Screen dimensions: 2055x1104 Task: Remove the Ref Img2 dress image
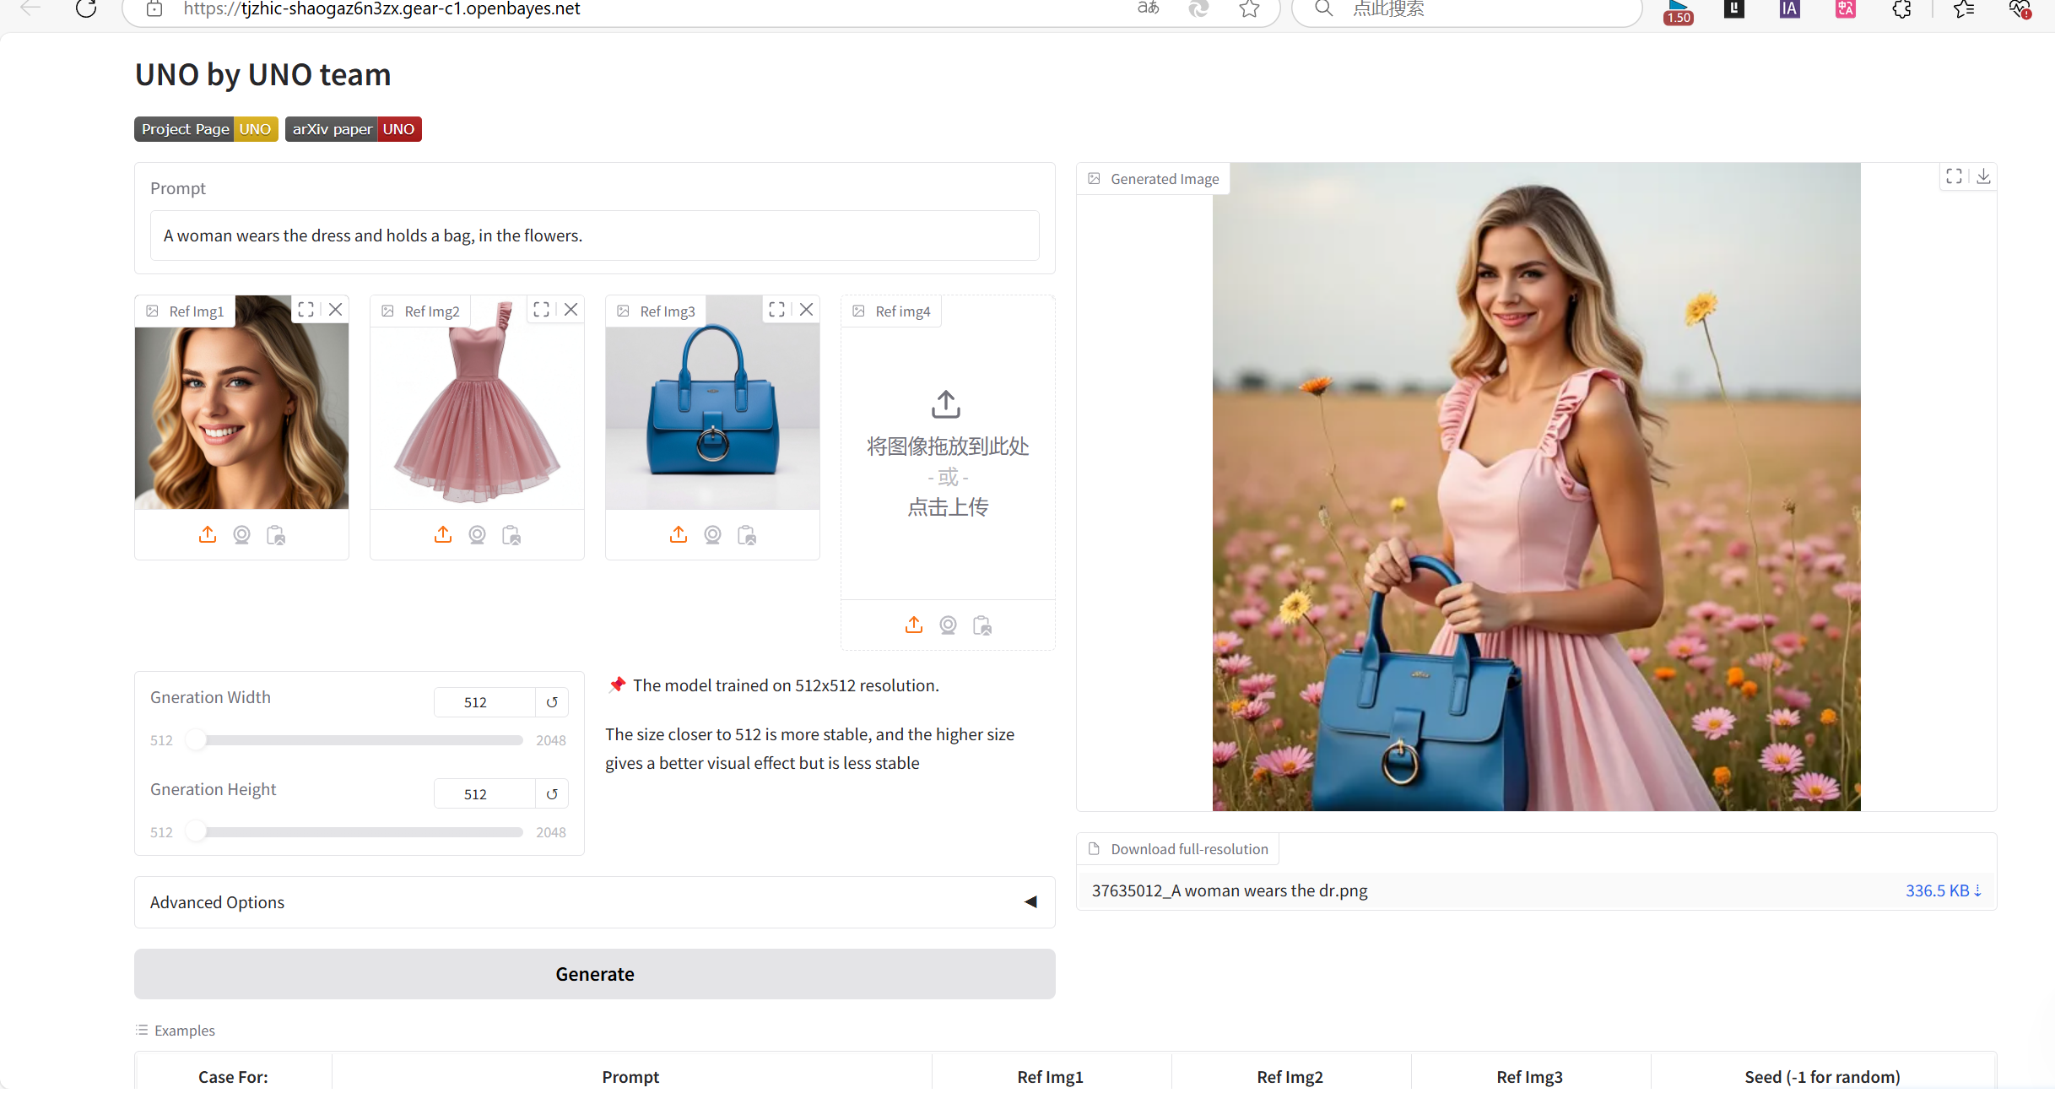pos(571,310)
